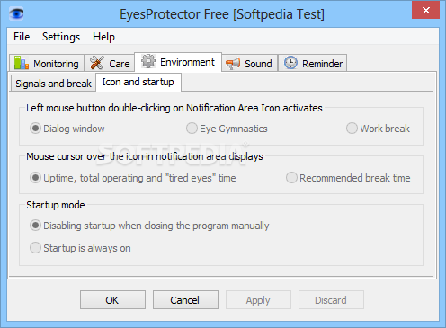This screenshot has height=328, width=446.
Task: Open the File menu
Action: pos(22,37)
